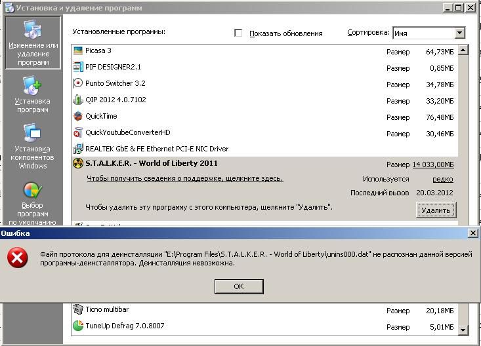Screen dimensions: 481x346
Task: Click the 'Установленные программы:' label
Action: [x=119, y=31]
